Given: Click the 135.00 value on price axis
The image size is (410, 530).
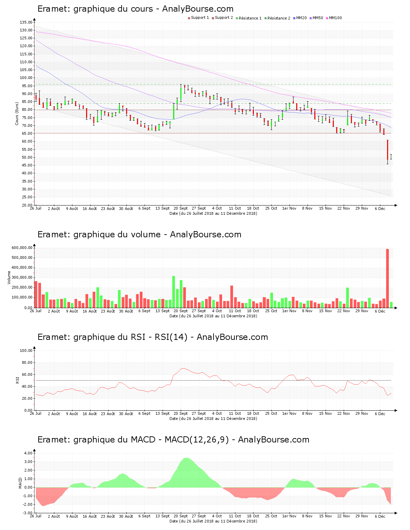Looking at the screenshot, I should 26,22.
